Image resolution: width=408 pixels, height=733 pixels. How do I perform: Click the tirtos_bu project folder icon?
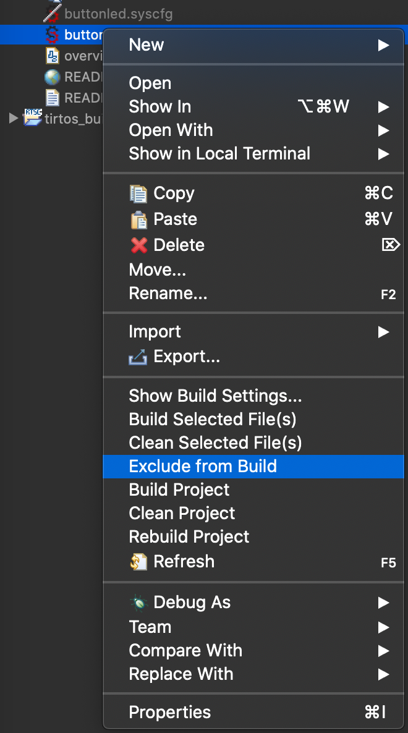click(x=32, y=118)
